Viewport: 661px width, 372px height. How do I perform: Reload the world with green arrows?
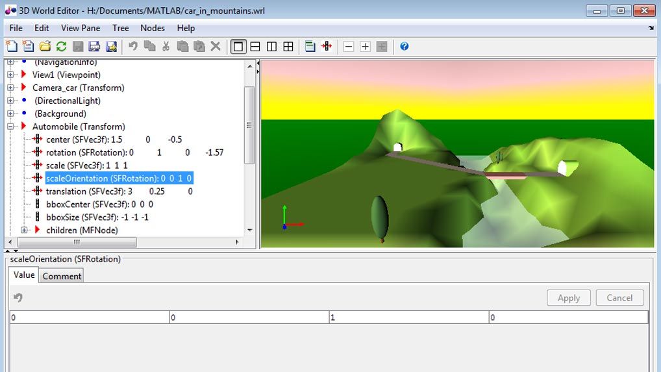[x=61, y=46]
